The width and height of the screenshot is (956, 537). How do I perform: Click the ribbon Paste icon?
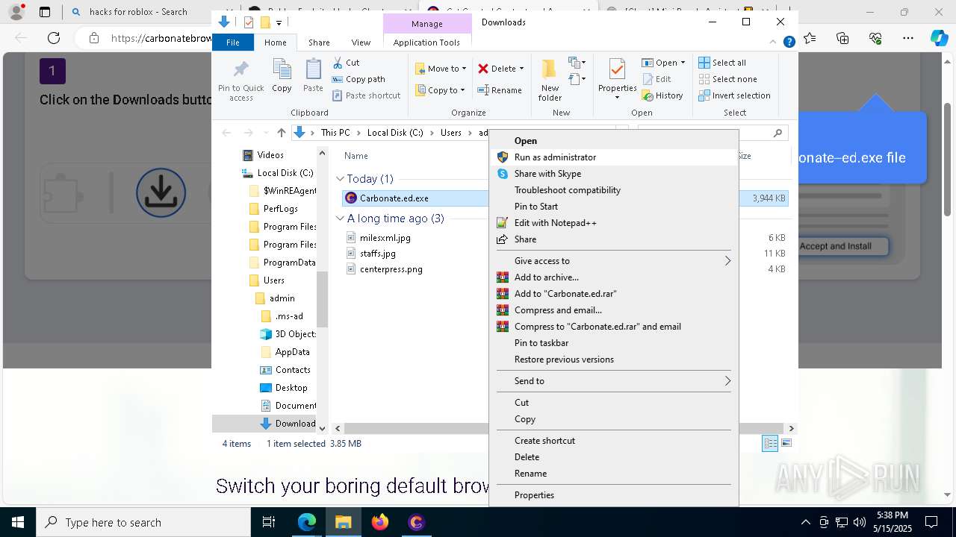pyautogui.click(x=313, y=75)
